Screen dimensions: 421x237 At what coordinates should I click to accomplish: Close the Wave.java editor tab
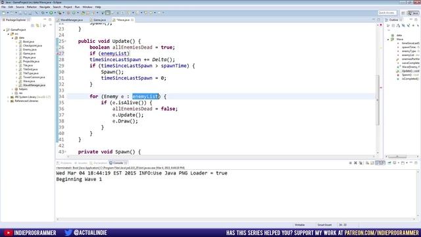click(132, 20)
